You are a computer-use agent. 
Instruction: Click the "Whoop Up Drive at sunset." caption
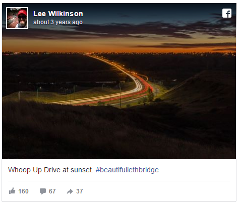pyautogui.click(x=50, y=170)
